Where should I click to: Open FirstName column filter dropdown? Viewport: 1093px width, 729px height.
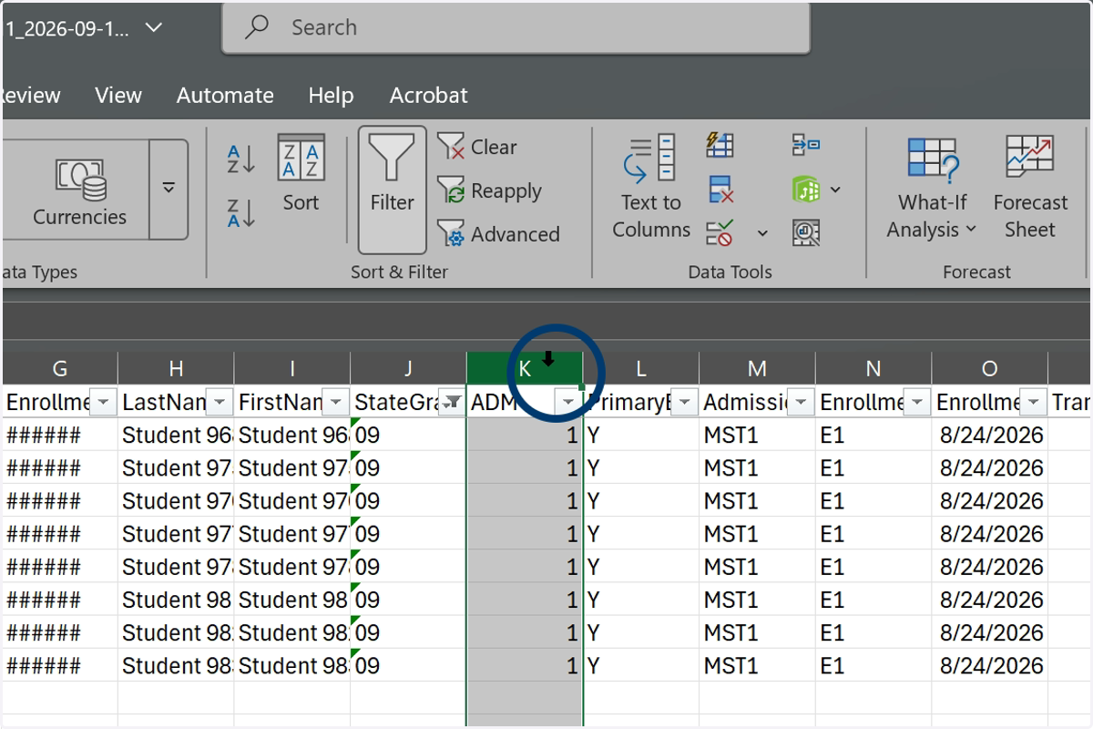tap(336, 402)
